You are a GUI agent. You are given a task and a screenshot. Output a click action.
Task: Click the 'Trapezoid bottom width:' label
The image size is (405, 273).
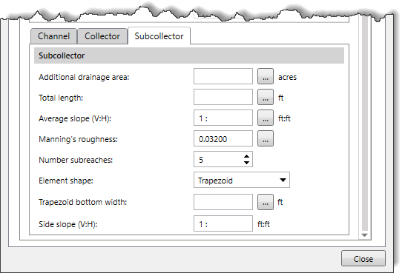tap(82, 202)
